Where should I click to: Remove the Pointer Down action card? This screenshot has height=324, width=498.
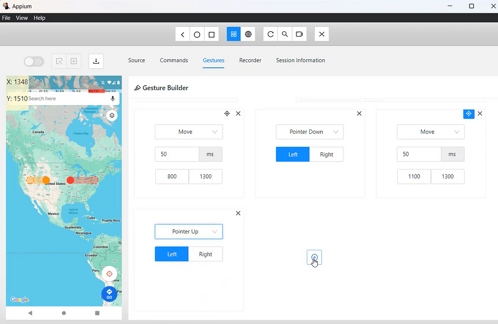click(x=359, y=113)
